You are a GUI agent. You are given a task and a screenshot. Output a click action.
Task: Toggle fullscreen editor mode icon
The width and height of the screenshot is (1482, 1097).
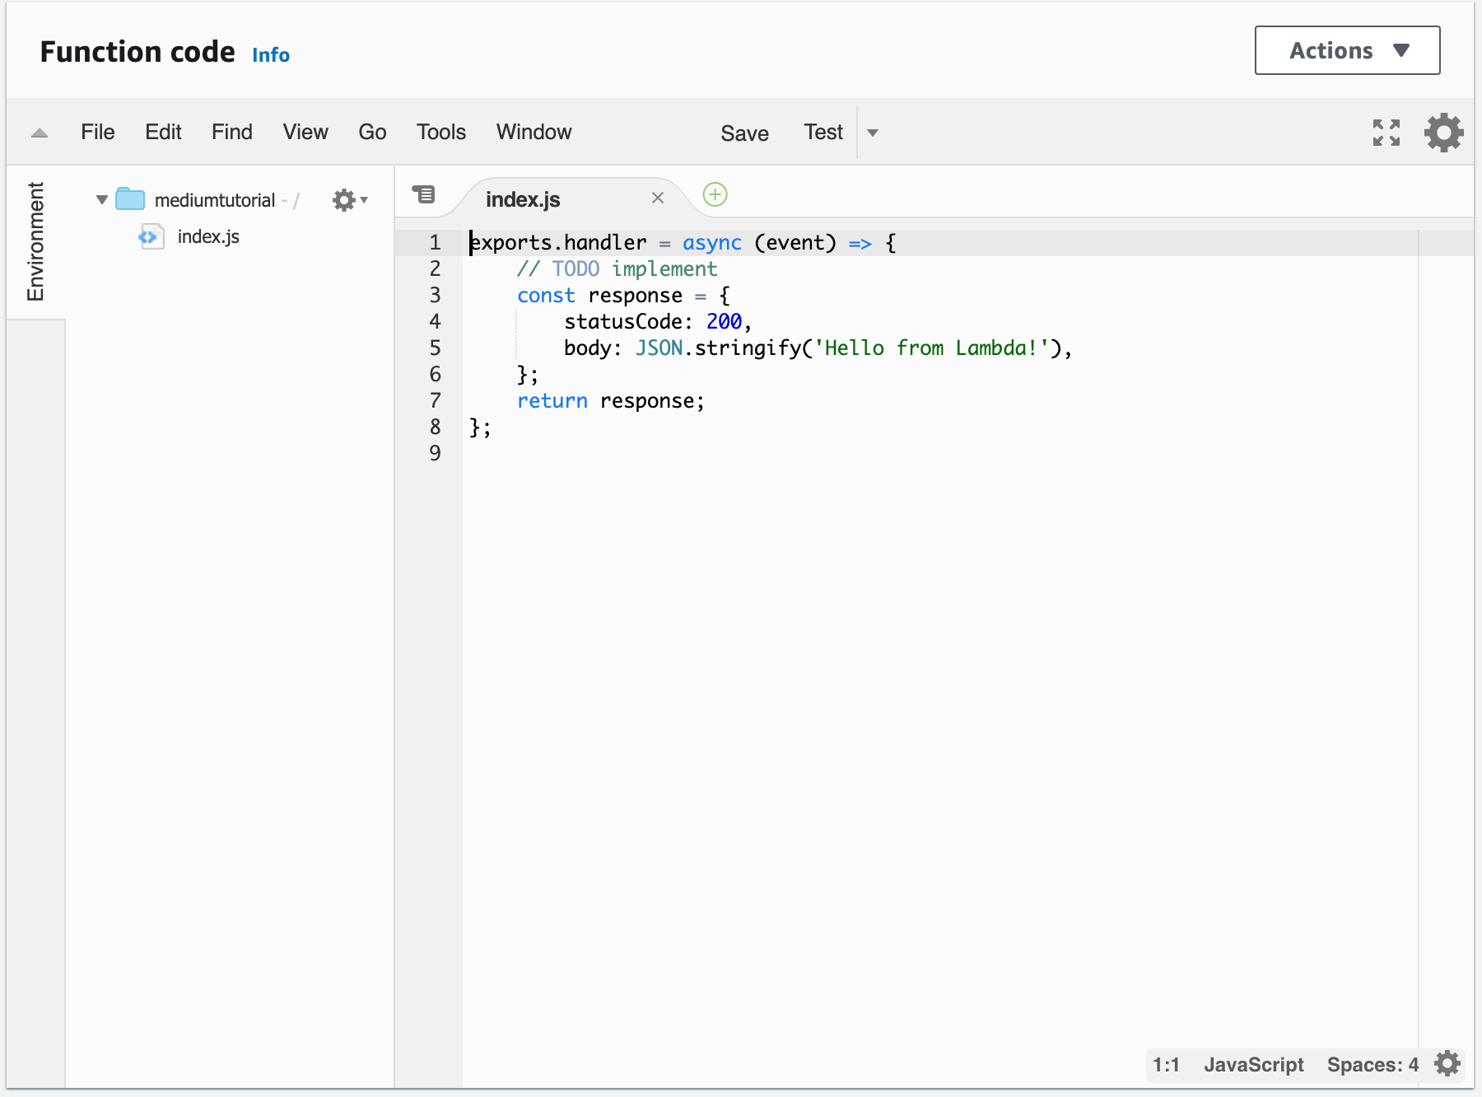(1386, 133)
